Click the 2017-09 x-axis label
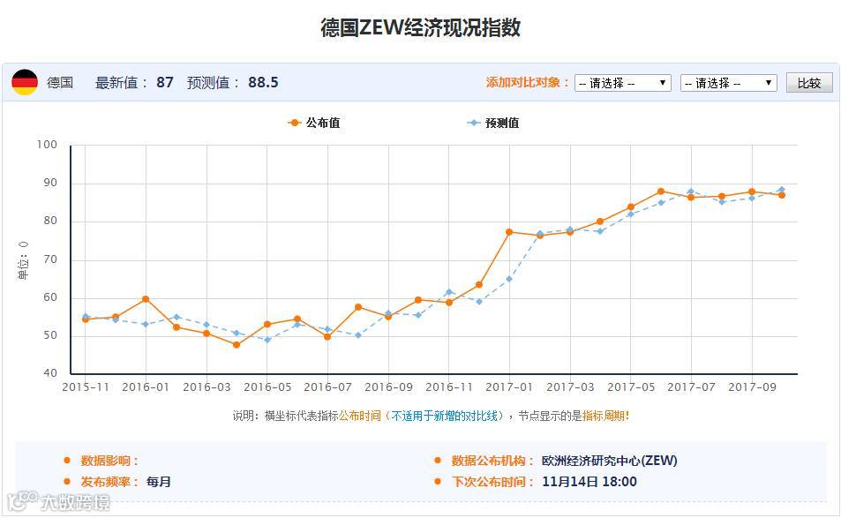841x518 pixels. click(752, 387)
